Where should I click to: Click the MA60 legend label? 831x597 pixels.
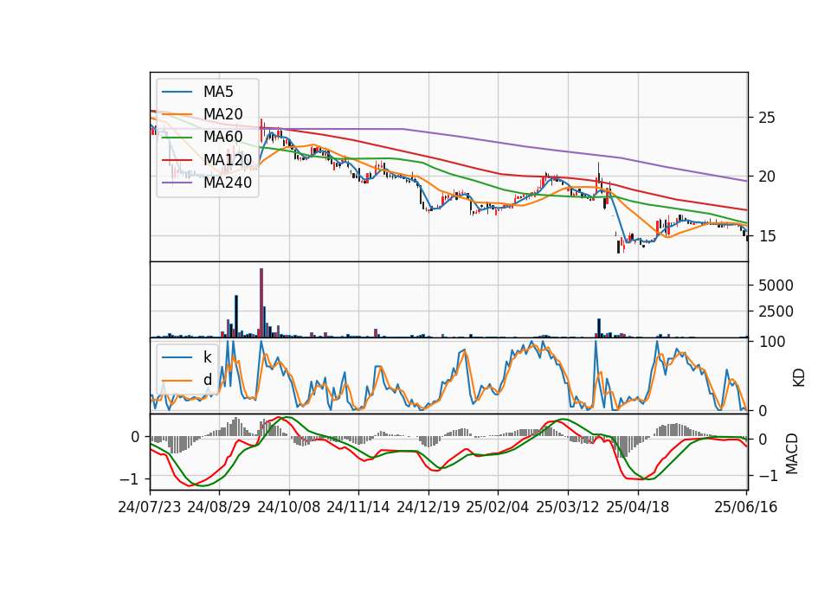point(222,137)
